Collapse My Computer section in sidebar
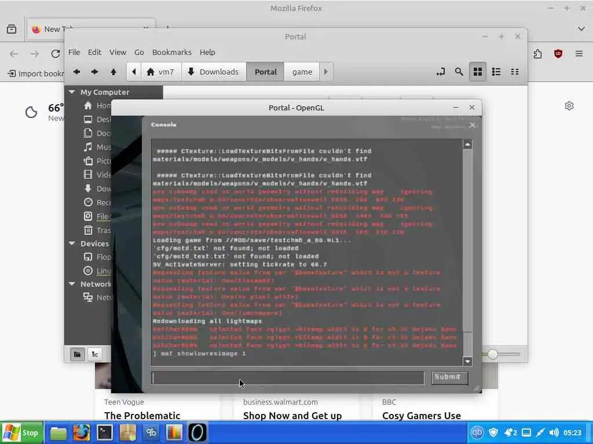This screenshot has height=444, width=593. point(72,92)
